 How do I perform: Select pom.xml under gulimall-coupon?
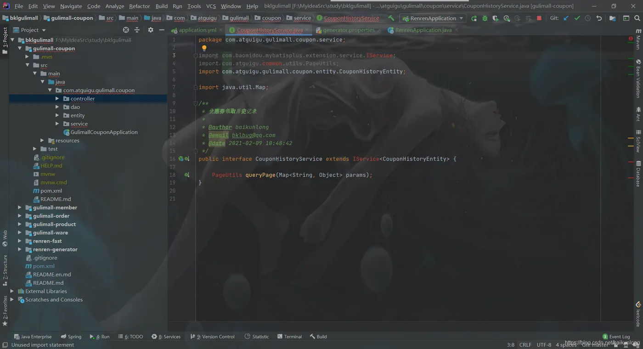[51, 191]
